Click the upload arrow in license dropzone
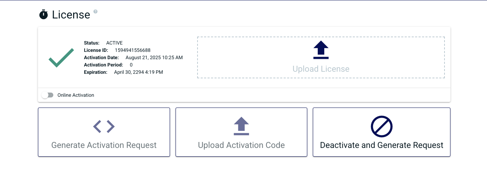The width and height of the screenshot is (487, 189). point(321,50)
